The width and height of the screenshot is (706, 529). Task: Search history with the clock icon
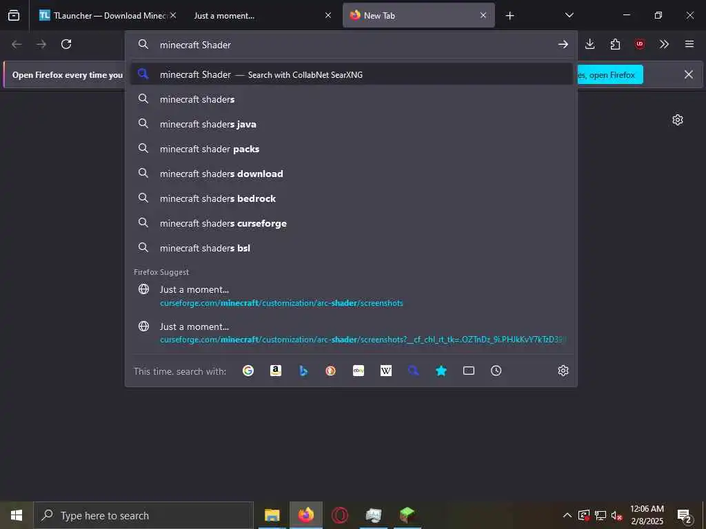point(496,371)
